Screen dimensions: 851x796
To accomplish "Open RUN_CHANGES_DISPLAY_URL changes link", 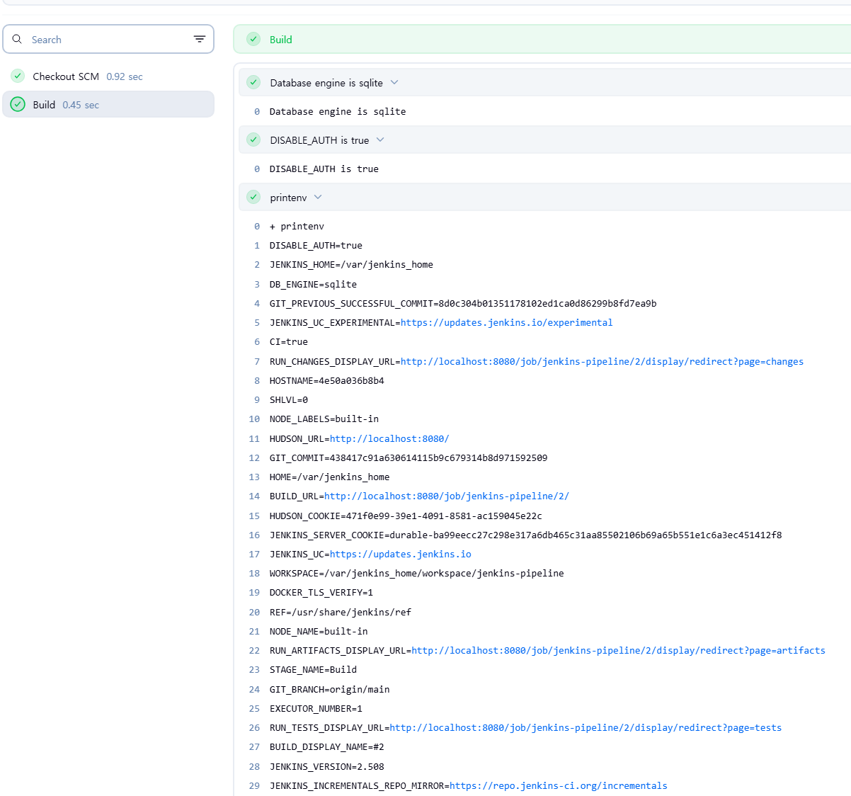I will (x=602, y=361).
